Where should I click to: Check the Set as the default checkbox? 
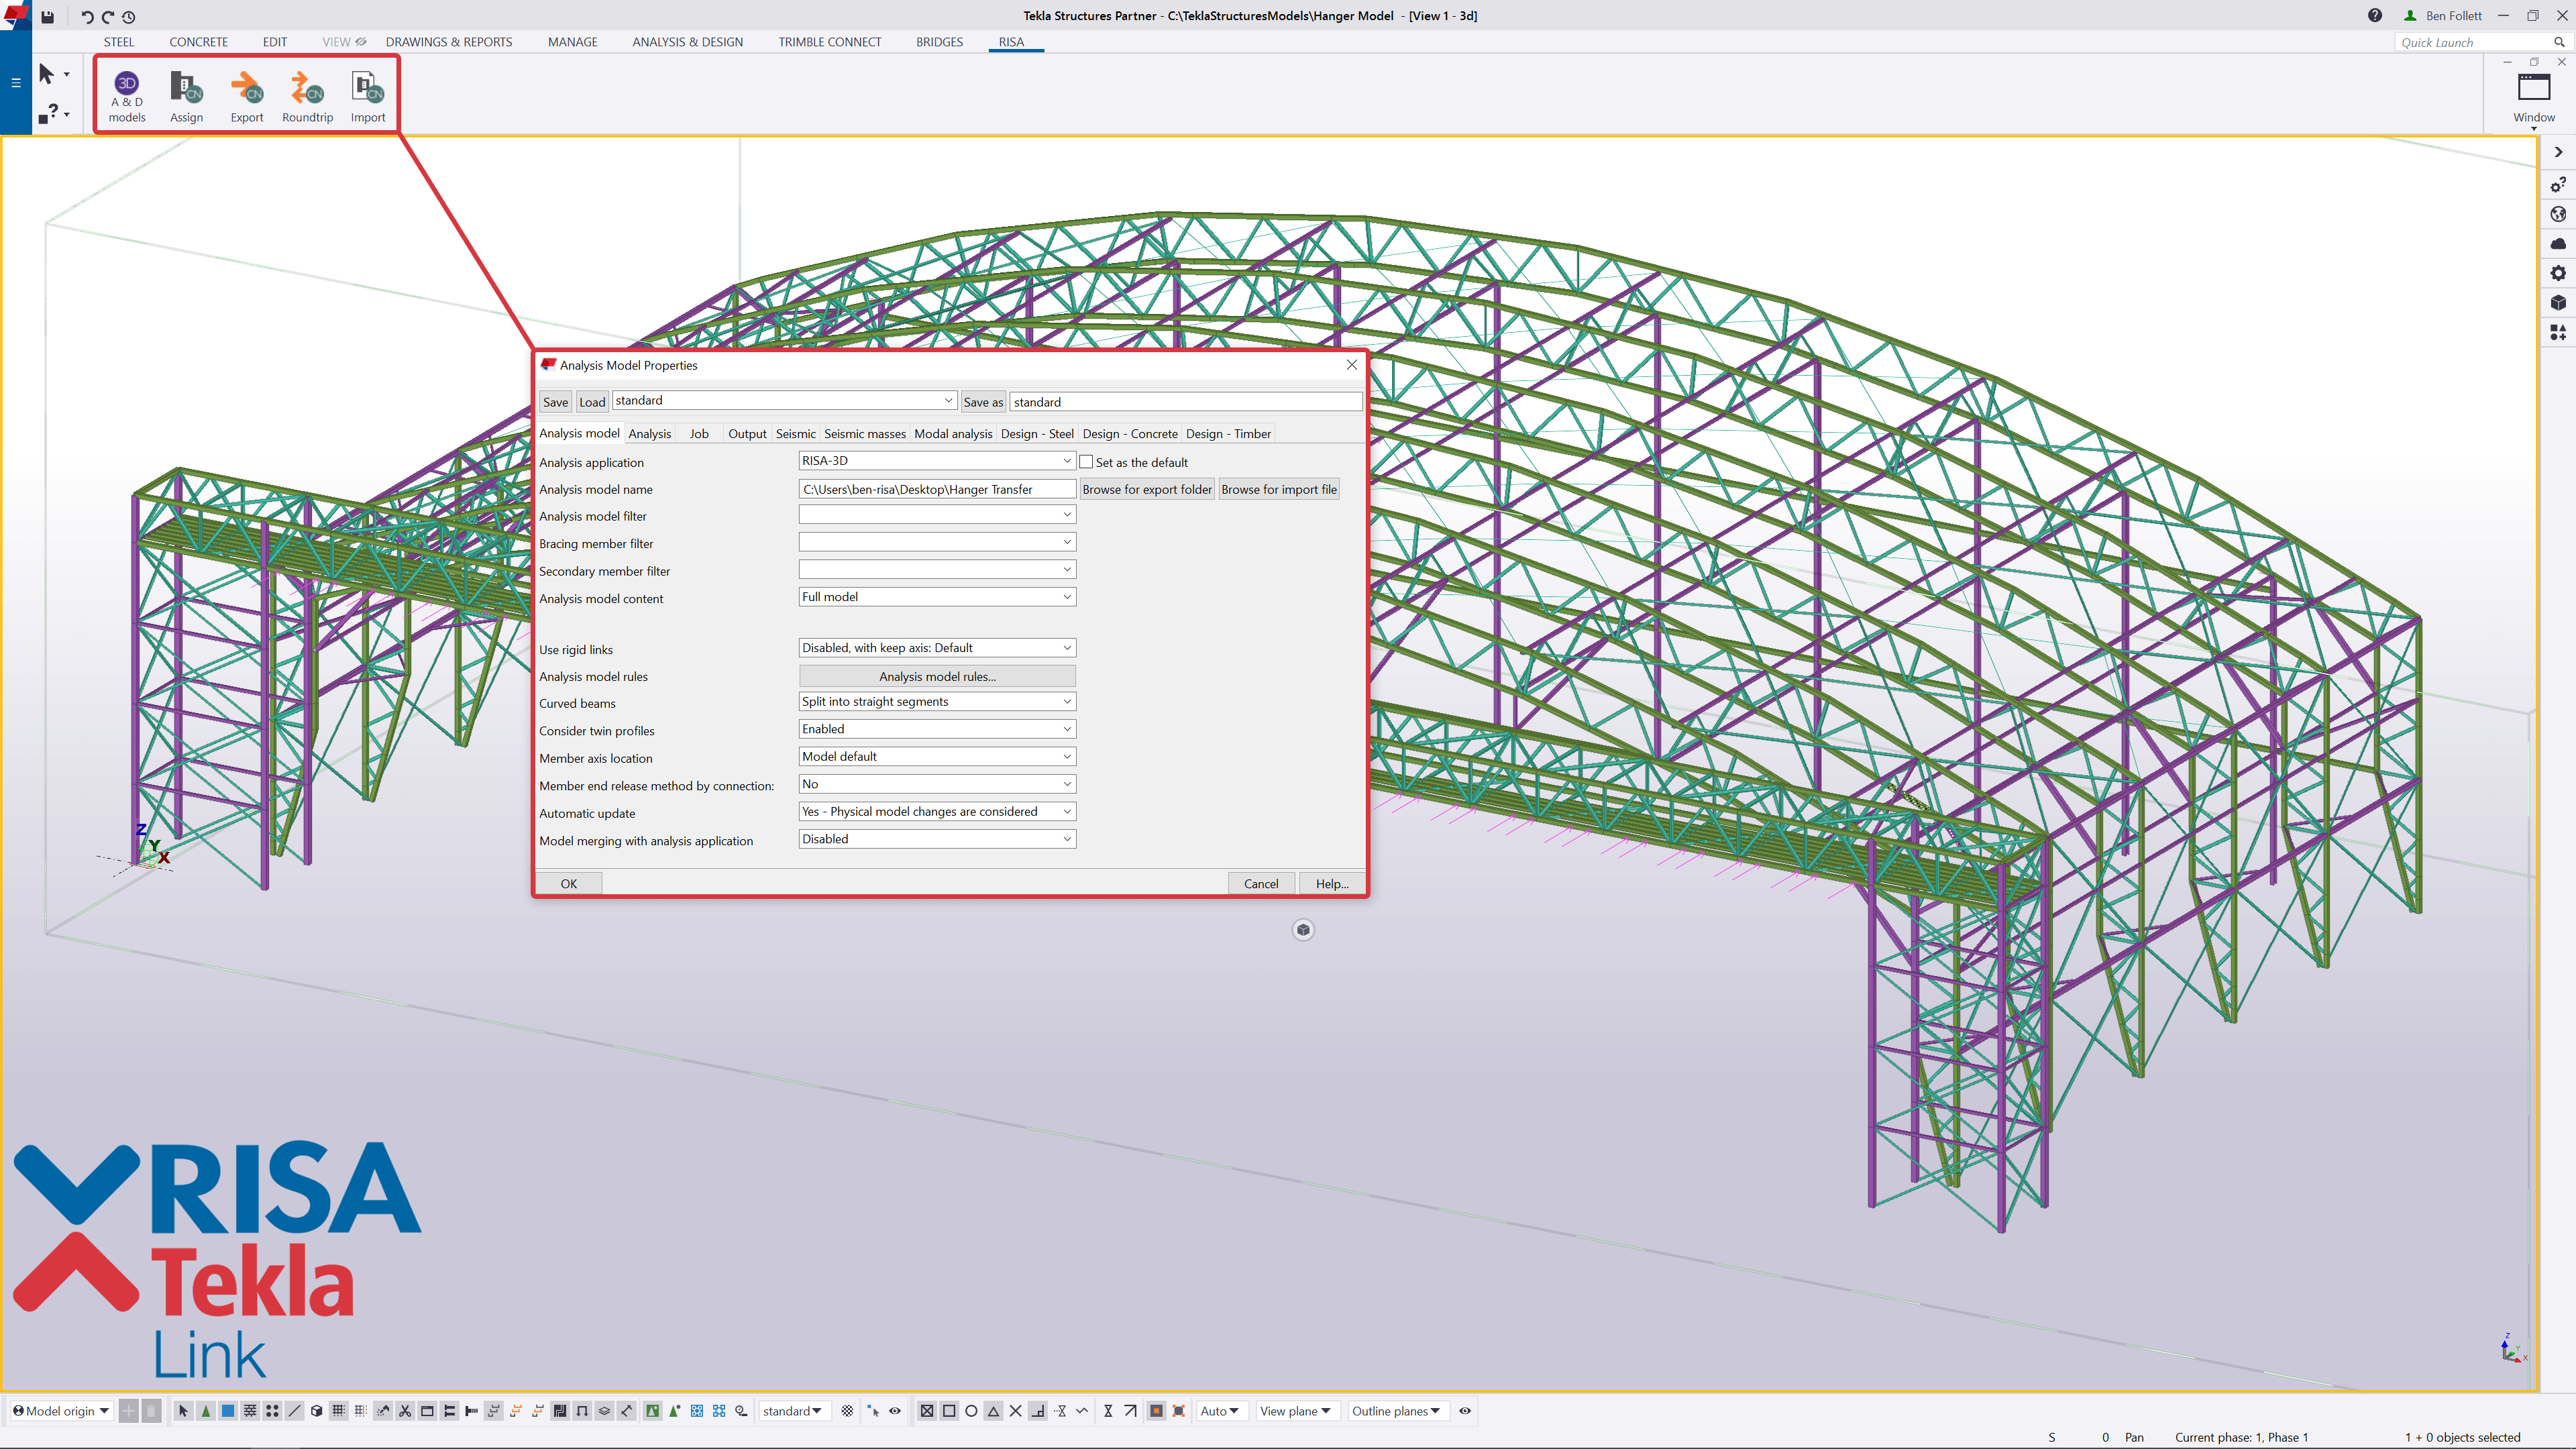pyautogui.click(x=1086, y=462)
